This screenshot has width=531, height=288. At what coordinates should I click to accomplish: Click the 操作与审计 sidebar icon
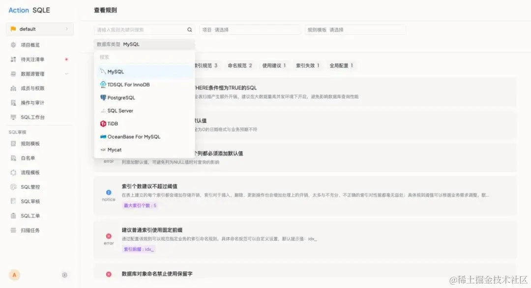click(x=13, y=103)
